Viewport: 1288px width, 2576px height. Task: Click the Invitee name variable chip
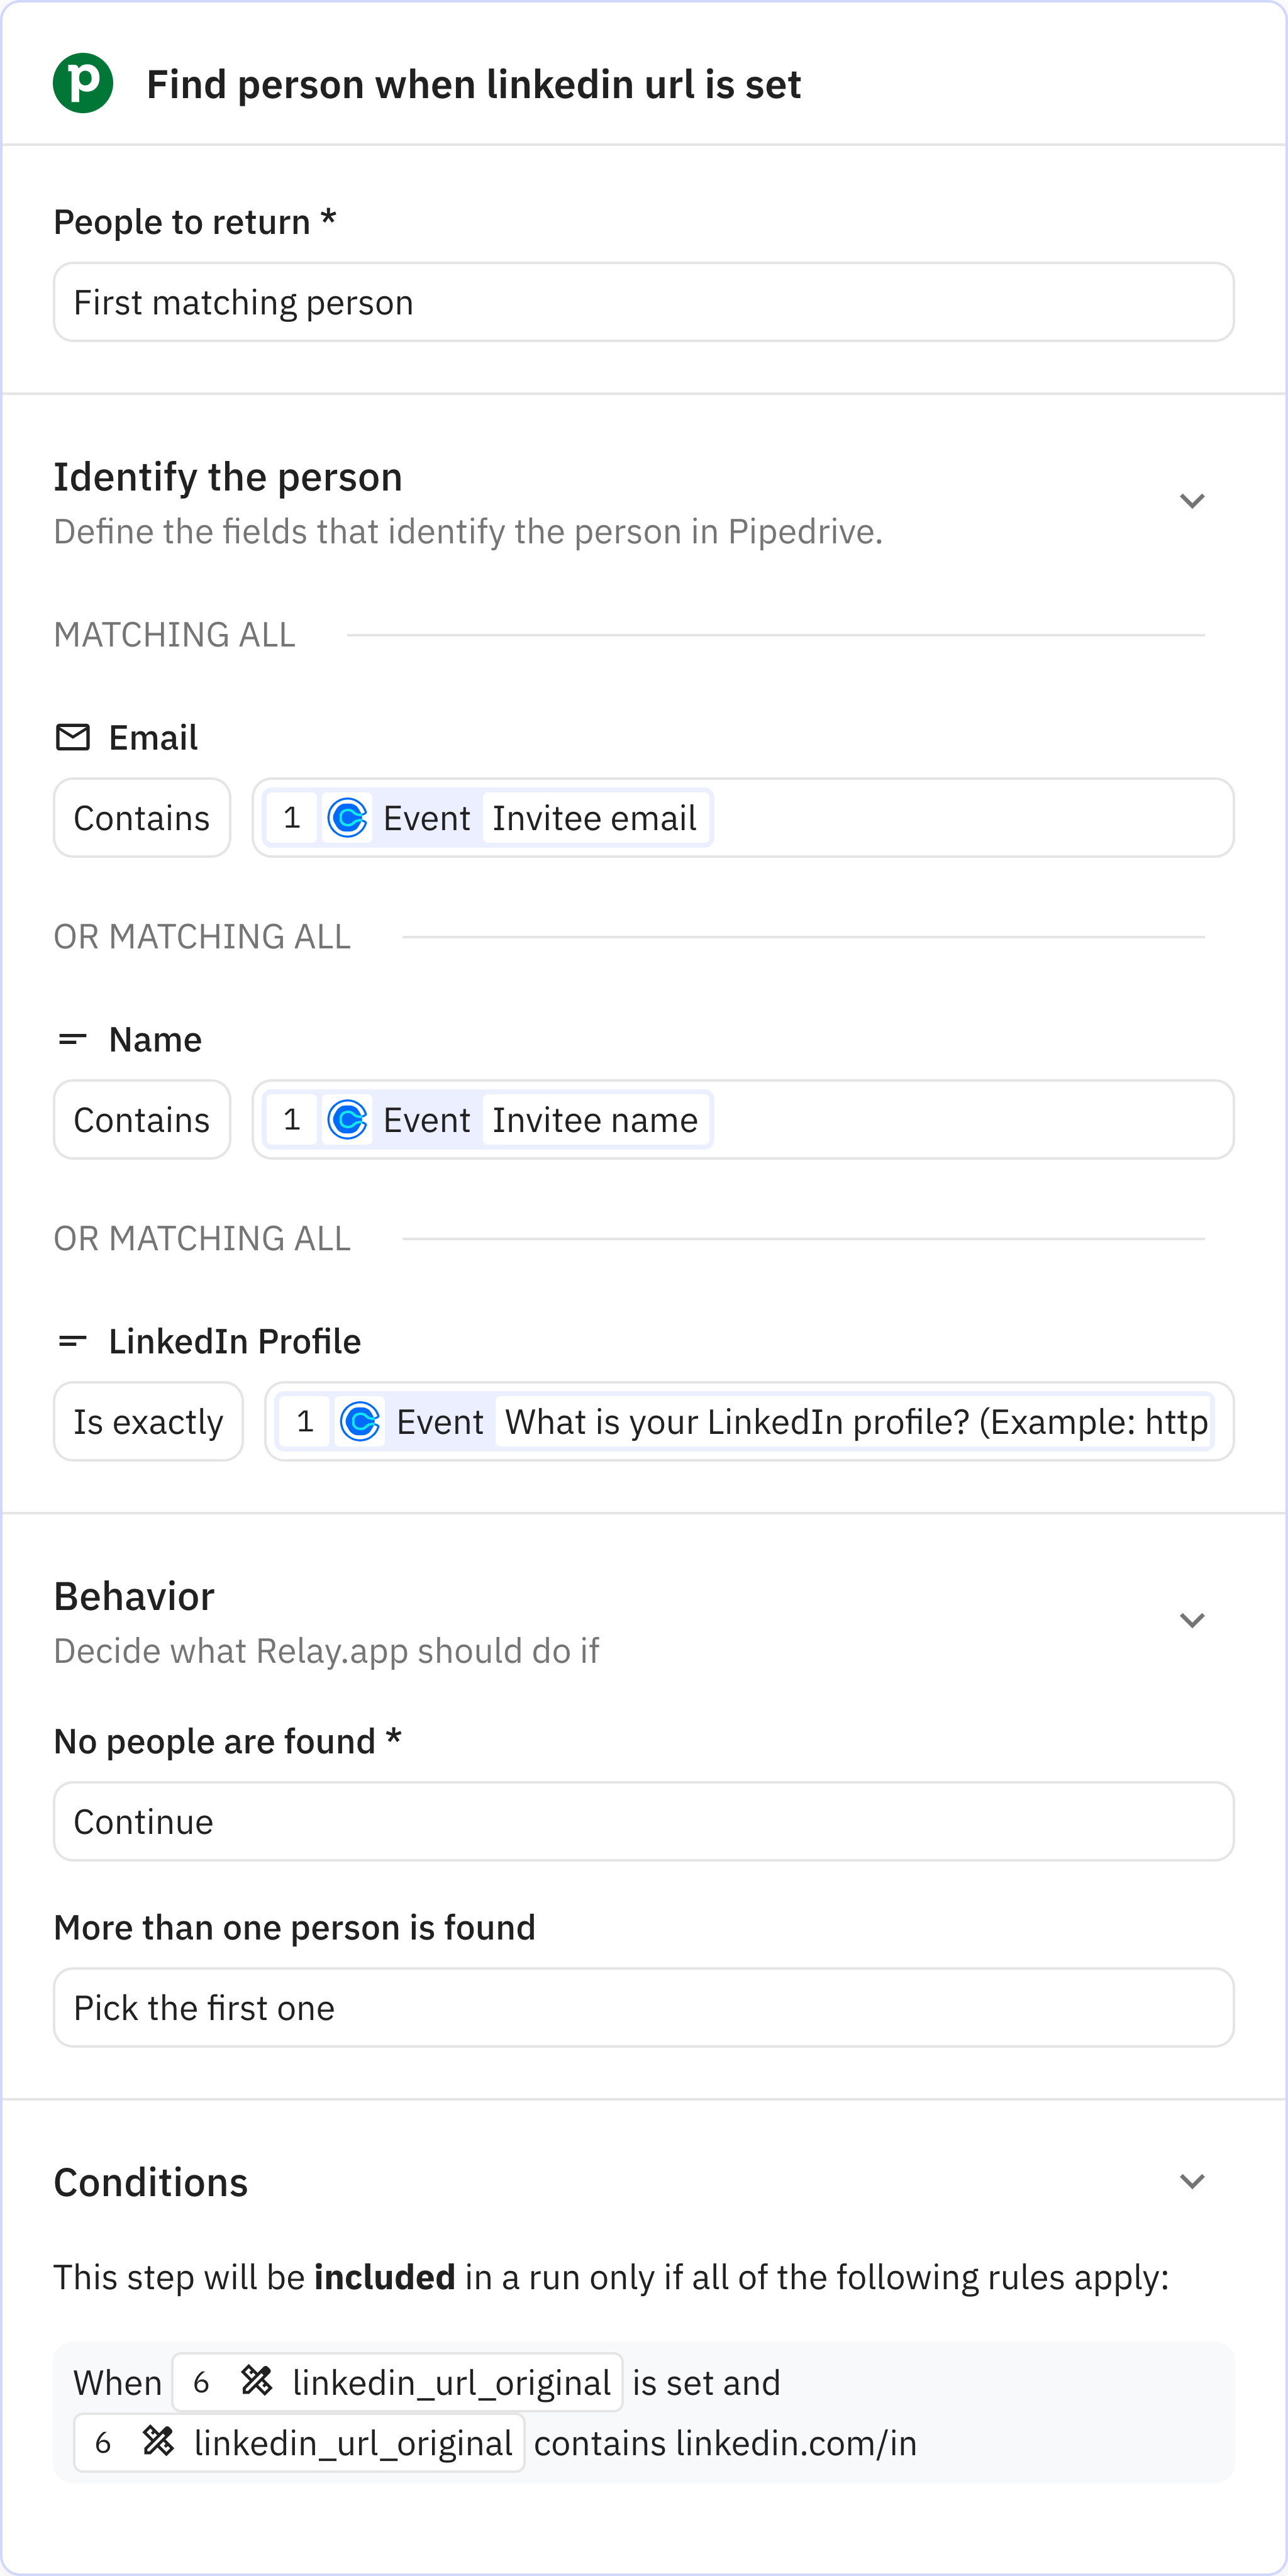pos(488,1120)
